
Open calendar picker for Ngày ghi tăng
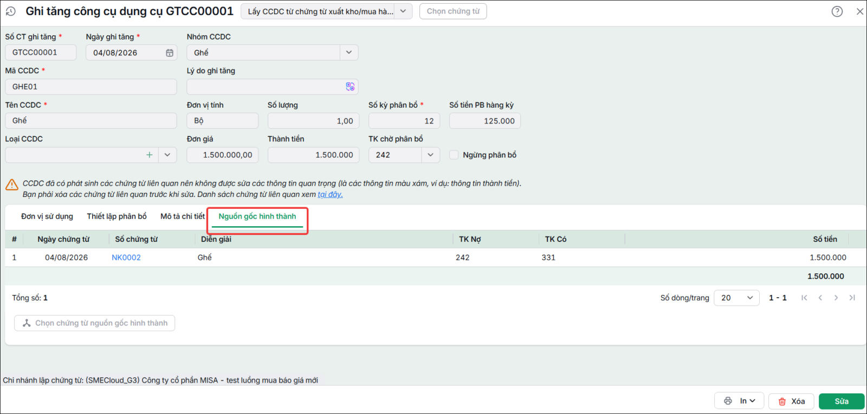170,52
